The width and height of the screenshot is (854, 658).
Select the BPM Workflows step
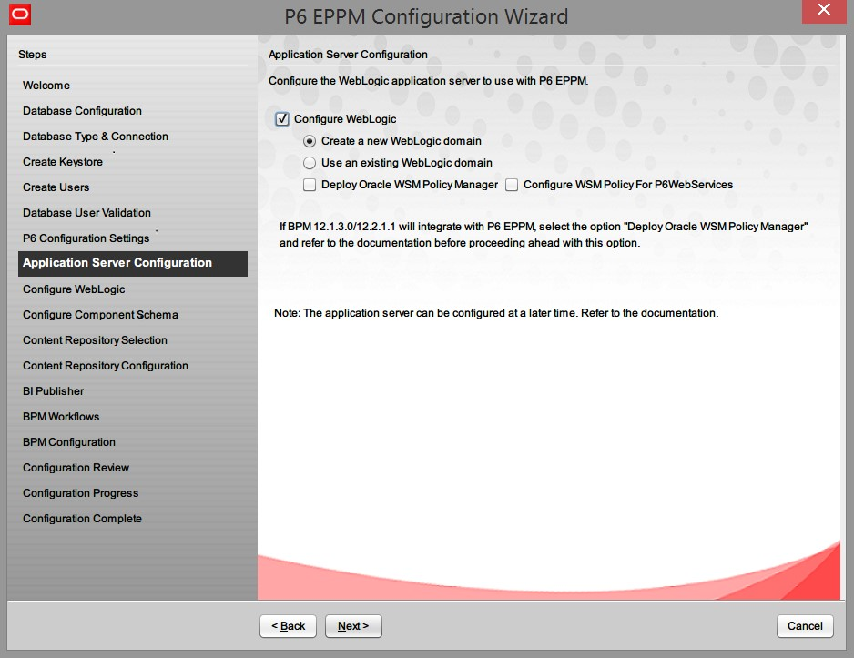coord(61,417)
